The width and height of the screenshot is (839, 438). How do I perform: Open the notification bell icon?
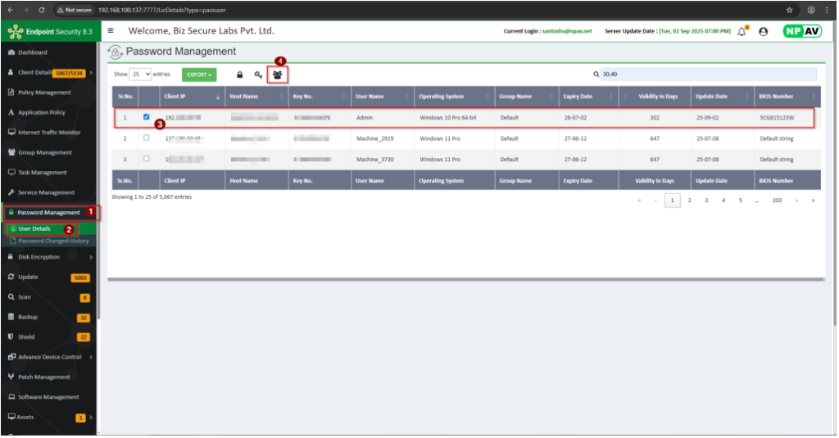coord(742,31)
